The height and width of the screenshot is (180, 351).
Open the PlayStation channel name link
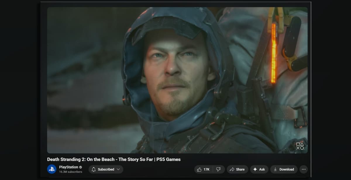tap(68, 167)
